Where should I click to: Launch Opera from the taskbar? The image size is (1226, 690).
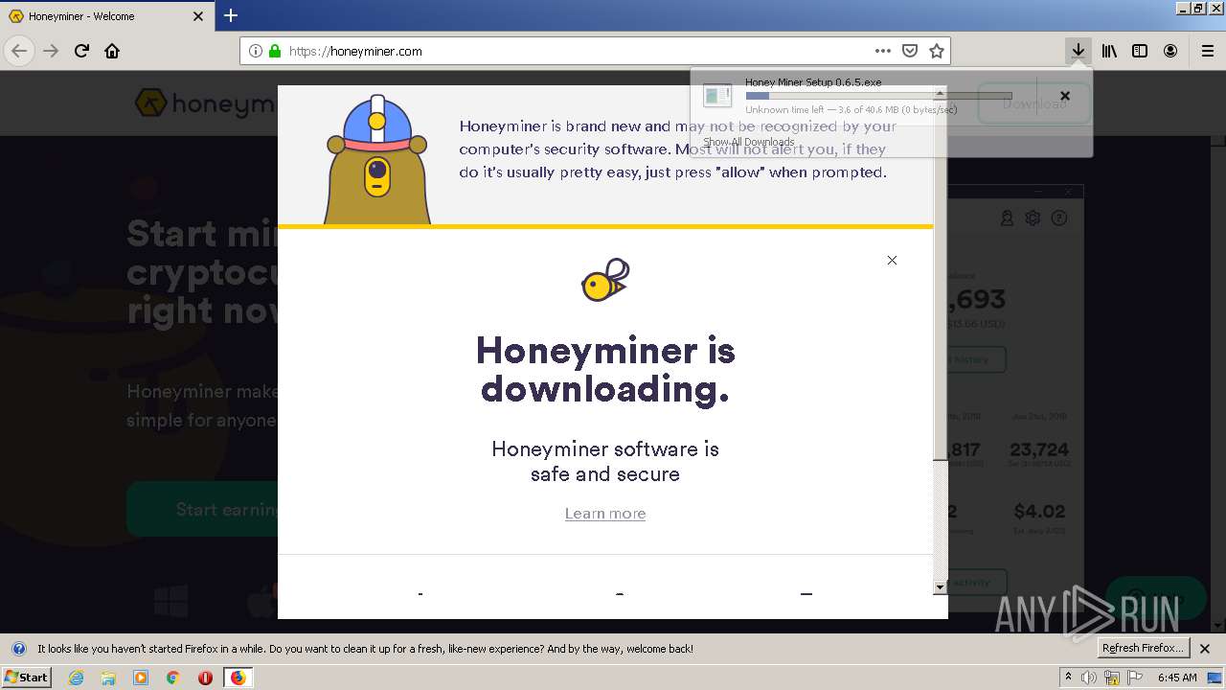pos(205,678)
